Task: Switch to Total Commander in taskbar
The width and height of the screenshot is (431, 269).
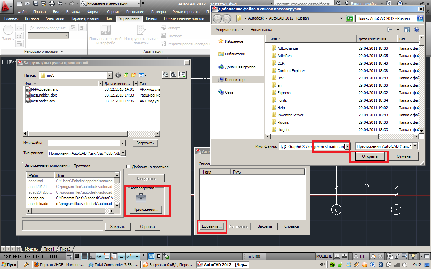Action: pos(113,265)
